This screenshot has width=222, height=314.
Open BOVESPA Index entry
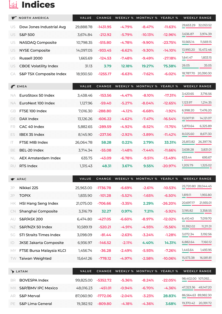pos(34,280)
